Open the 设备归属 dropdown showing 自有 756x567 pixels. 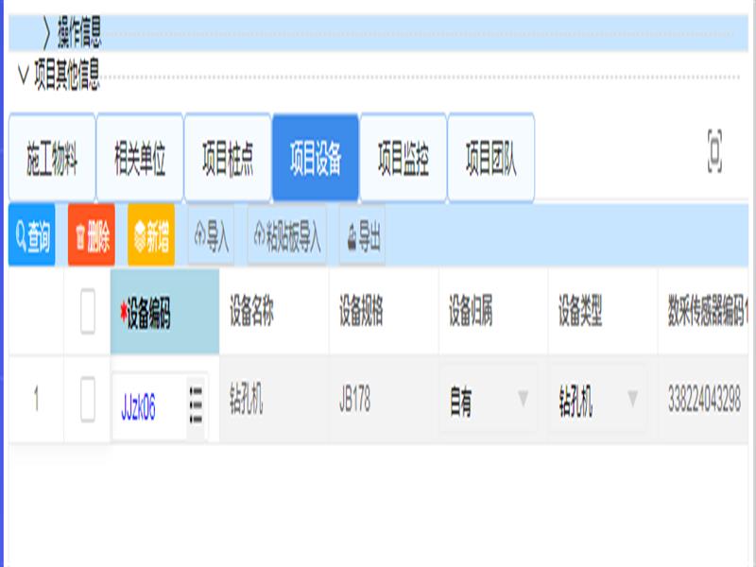pyautogui.click(x=488, y=400)
